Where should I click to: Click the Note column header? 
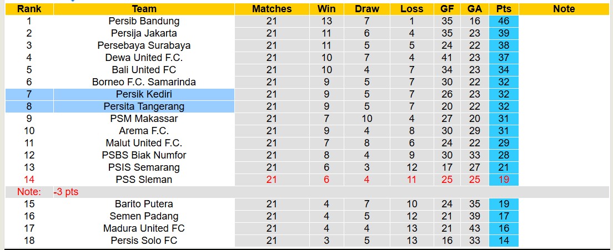coord(564,9)
